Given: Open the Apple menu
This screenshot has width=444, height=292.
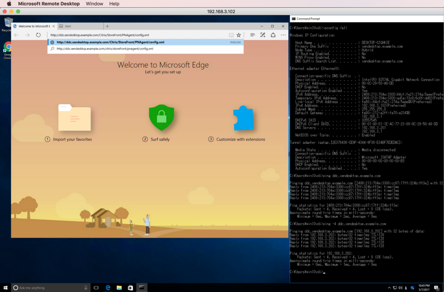Looking at the screenshot, I should point(9,3).
